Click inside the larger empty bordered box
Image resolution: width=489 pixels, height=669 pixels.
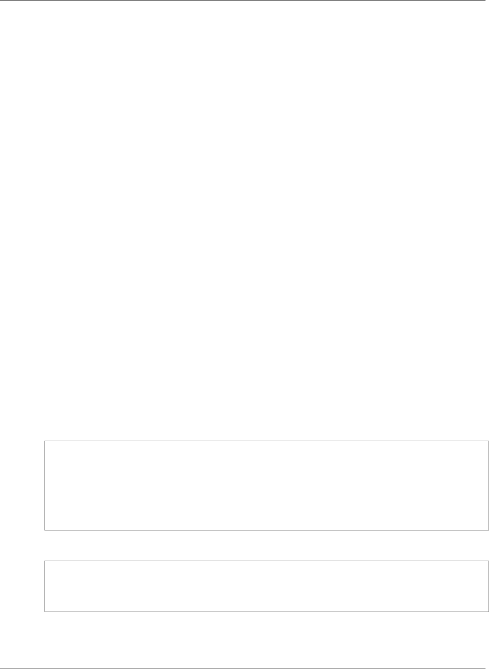(x=266, y=485)
